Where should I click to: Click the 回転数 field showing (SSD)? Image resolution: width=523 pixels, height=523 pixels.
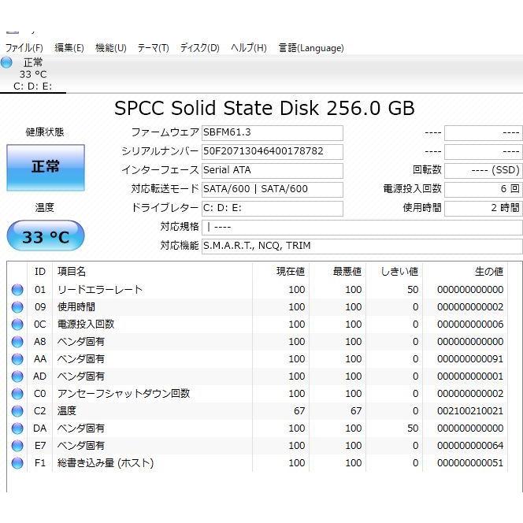[x=484, y=170]
